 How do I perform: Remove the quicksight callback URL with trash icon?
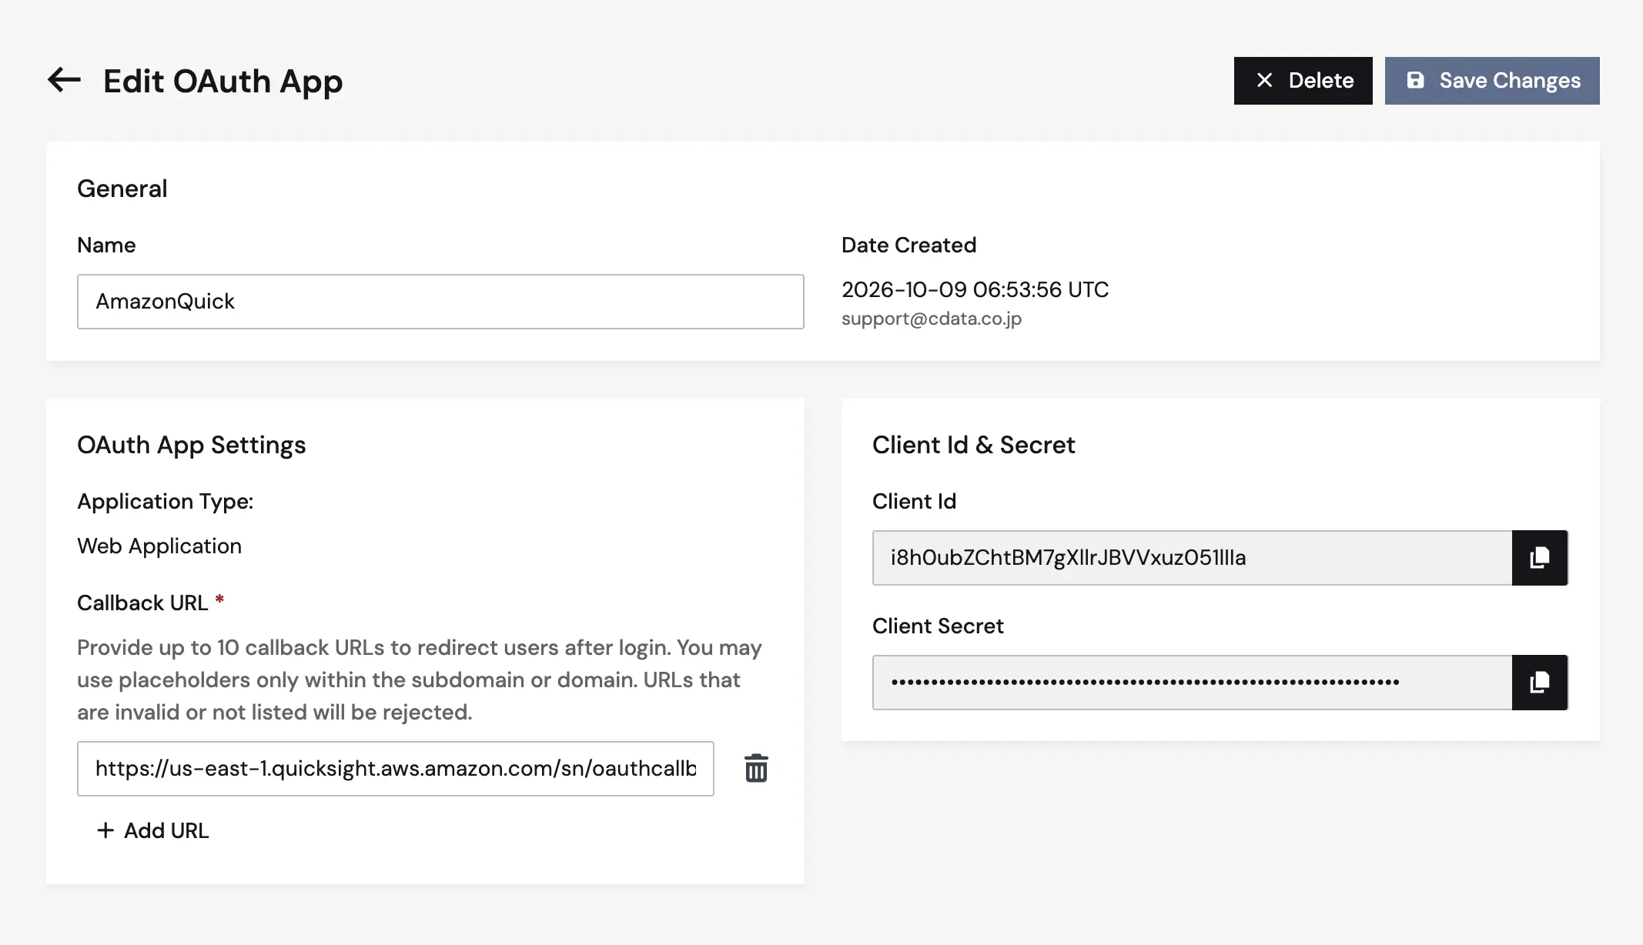click(x=756, y=768)
